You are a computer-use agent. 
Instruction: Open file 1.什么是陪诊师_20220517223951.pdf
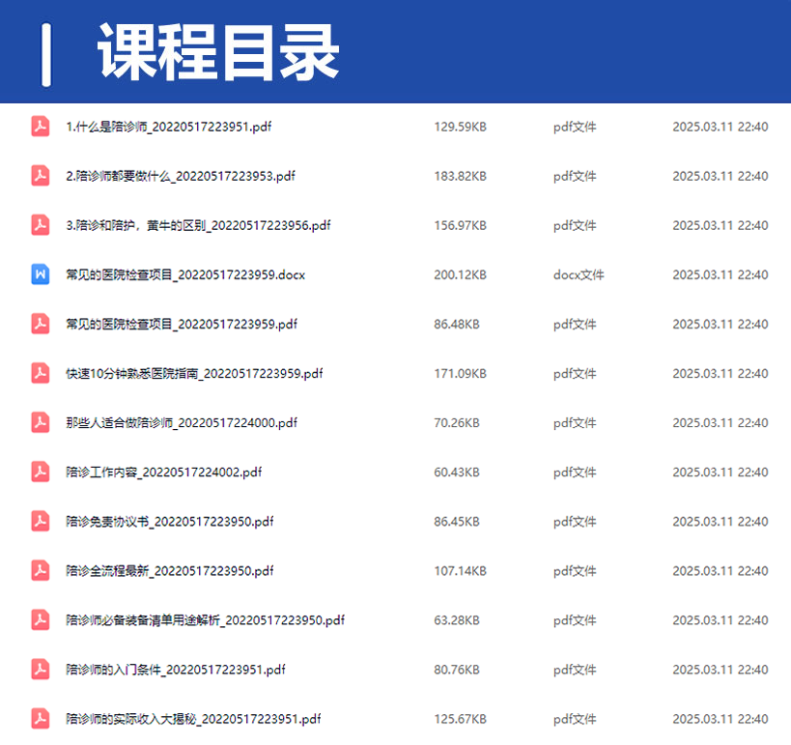point(168,127)
